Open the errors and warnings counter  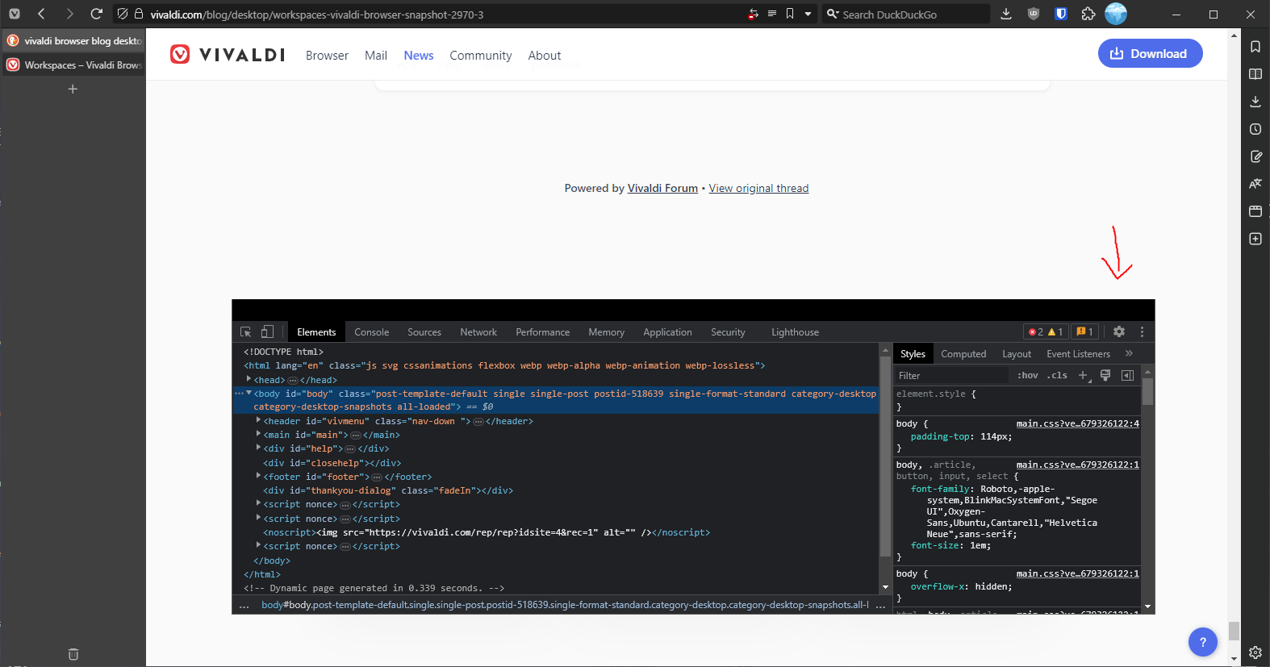coord(1046,331)
